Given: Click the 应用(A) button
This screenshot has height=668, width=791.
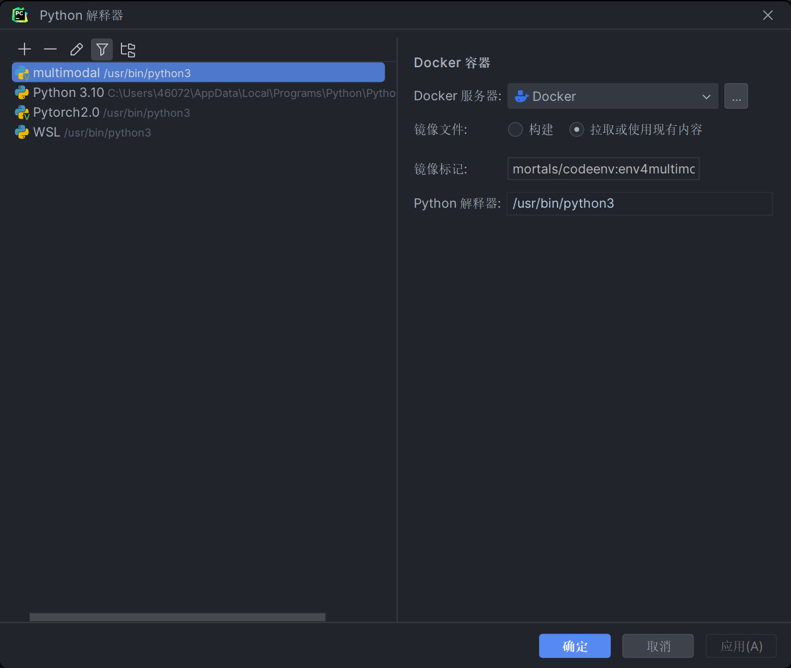Looking at the screenshot, I should coord(741,646).
